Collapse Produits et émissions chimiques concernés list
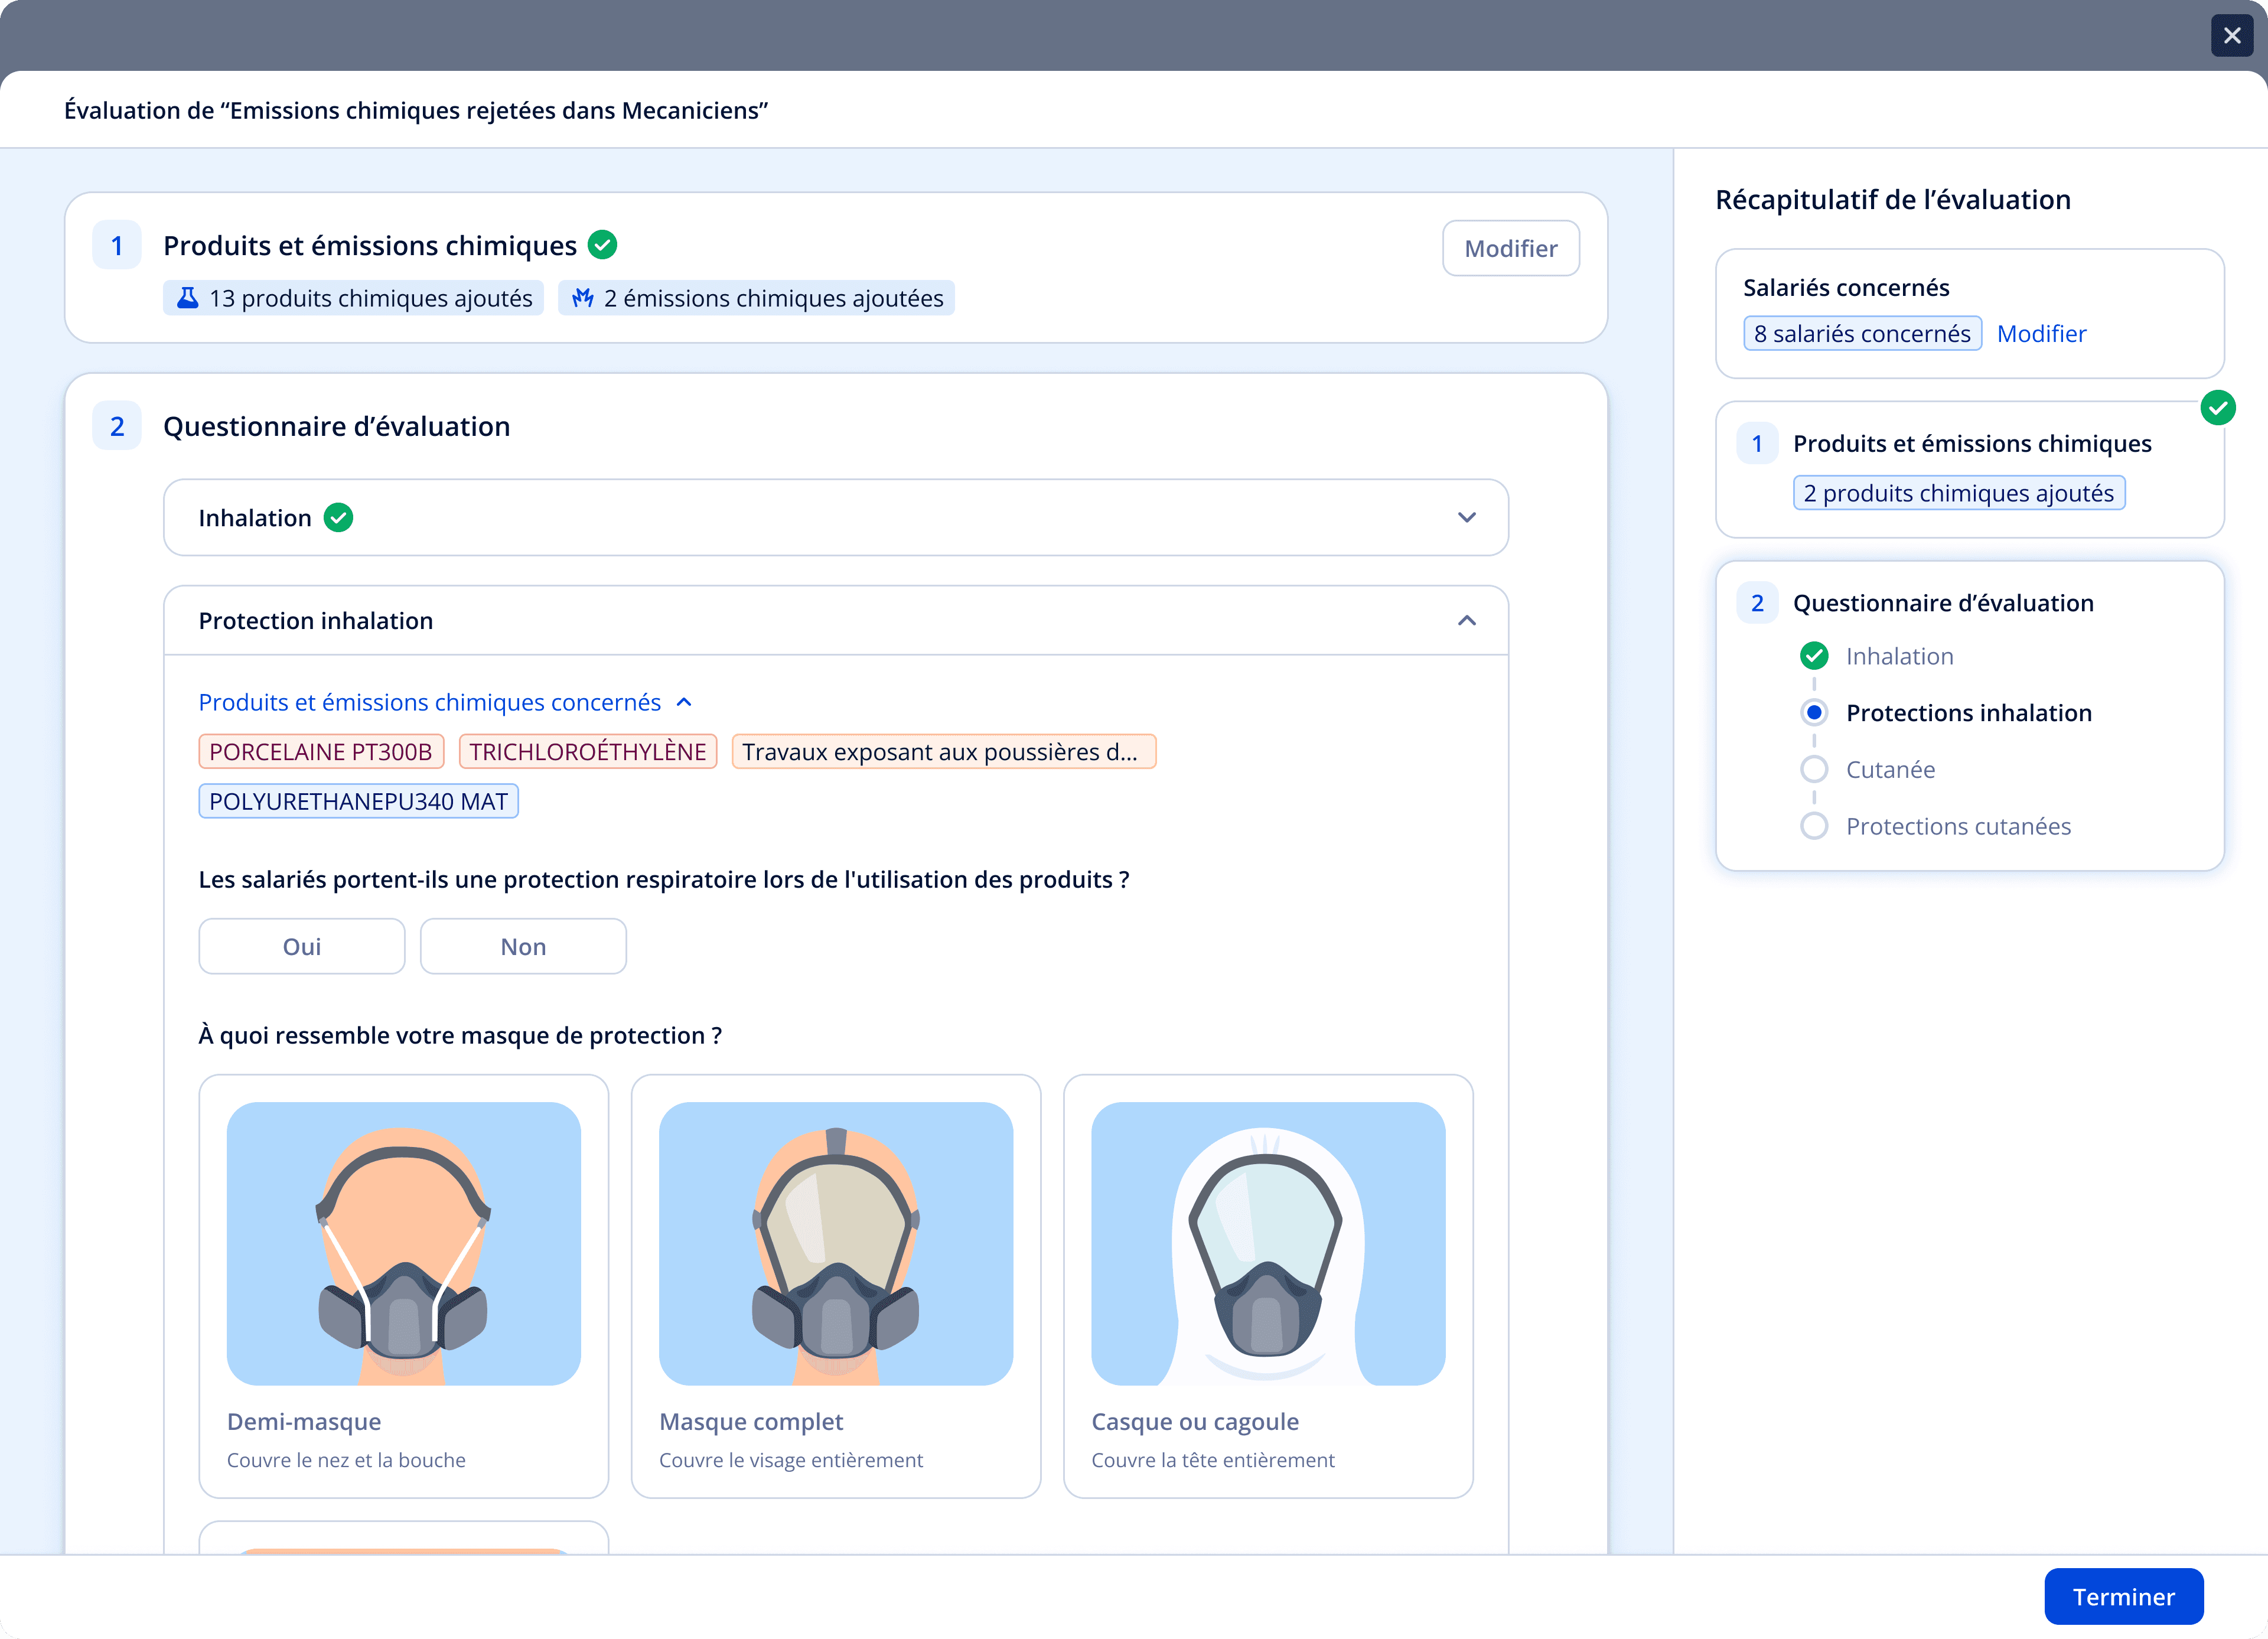Image resolution: width=2268 pixels, height=1639 pixels. click(x=684, y=702)
